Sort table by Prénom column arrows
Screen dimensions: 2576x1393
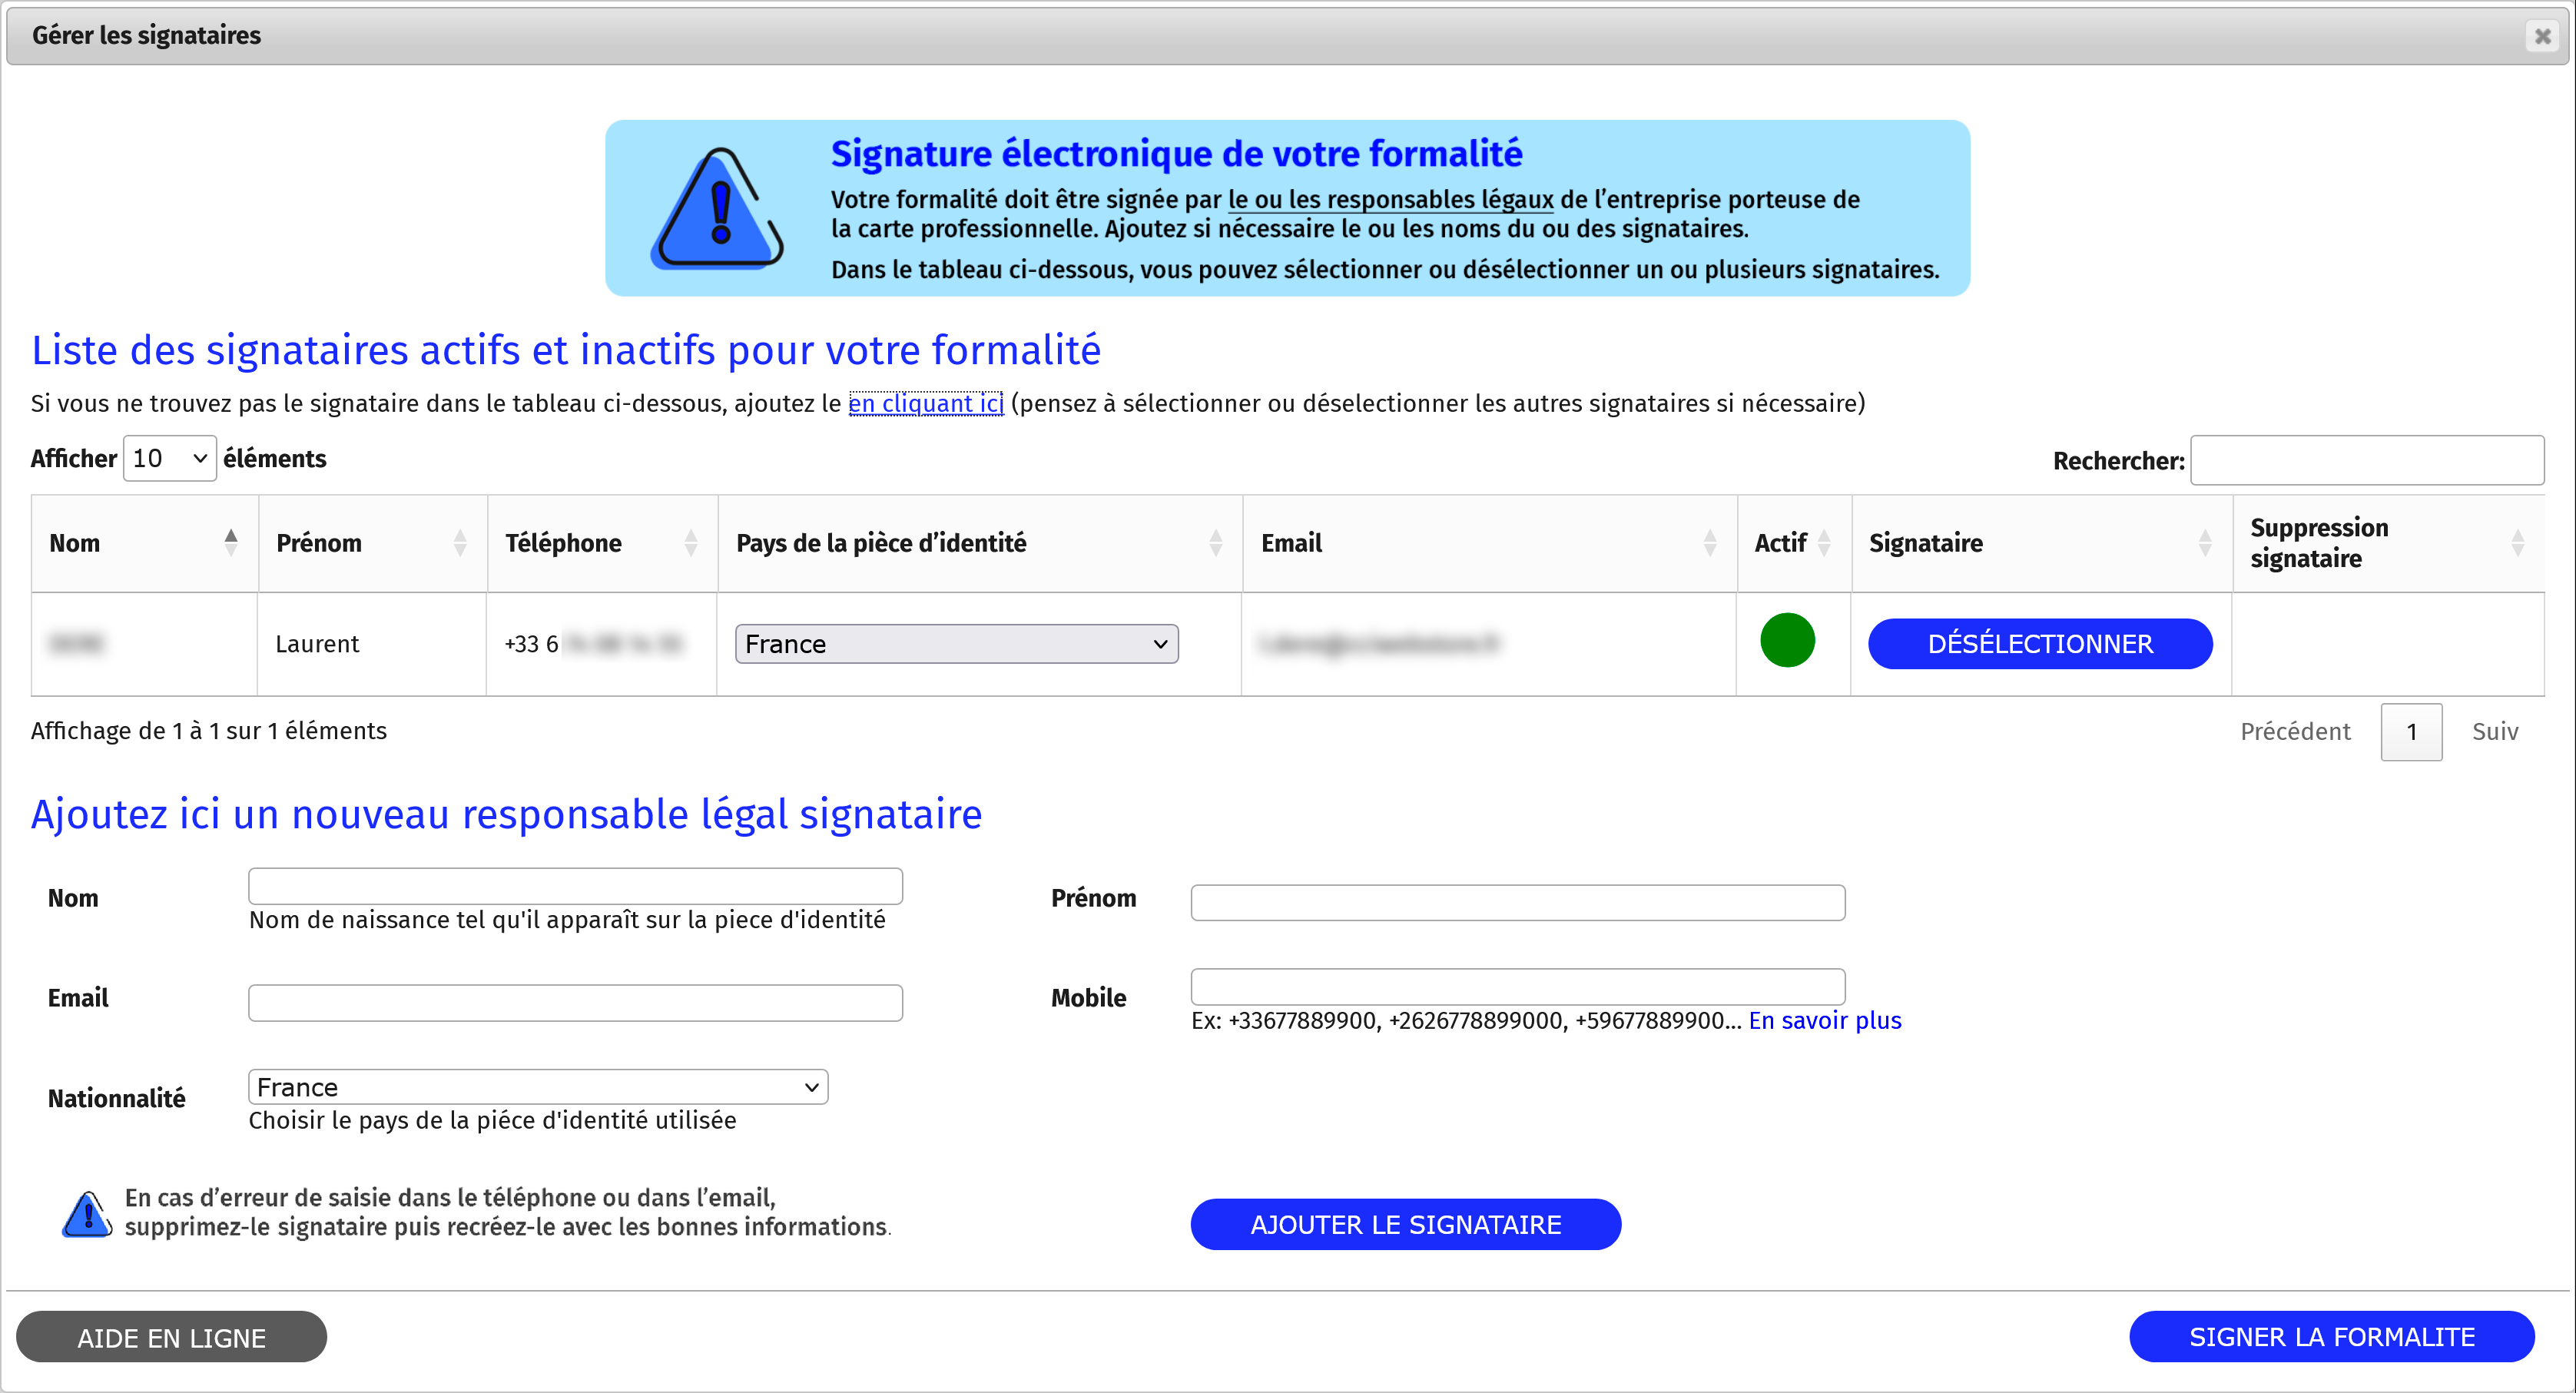(460, 543)
